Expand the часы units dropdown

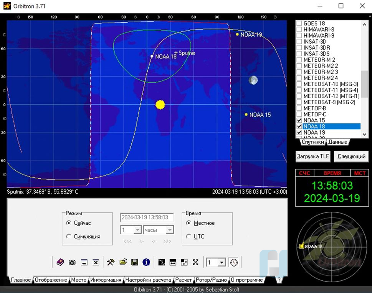click(170, 230)
